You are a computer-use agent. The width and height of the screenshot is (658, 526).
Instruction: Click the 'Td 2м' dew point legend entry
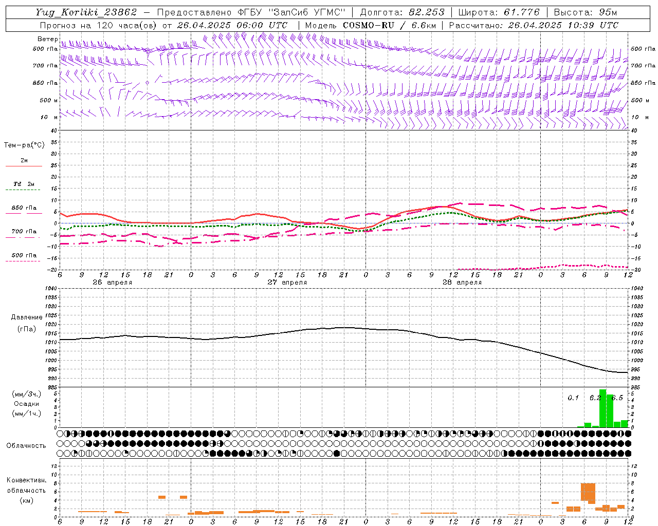click(24, 184)
